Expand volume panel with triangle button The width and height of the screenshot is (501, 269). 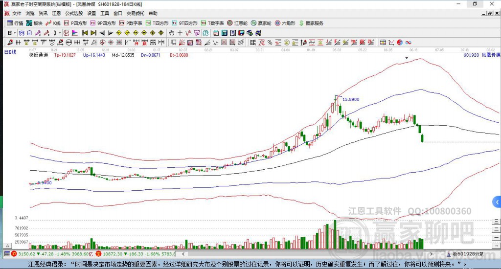8,246
